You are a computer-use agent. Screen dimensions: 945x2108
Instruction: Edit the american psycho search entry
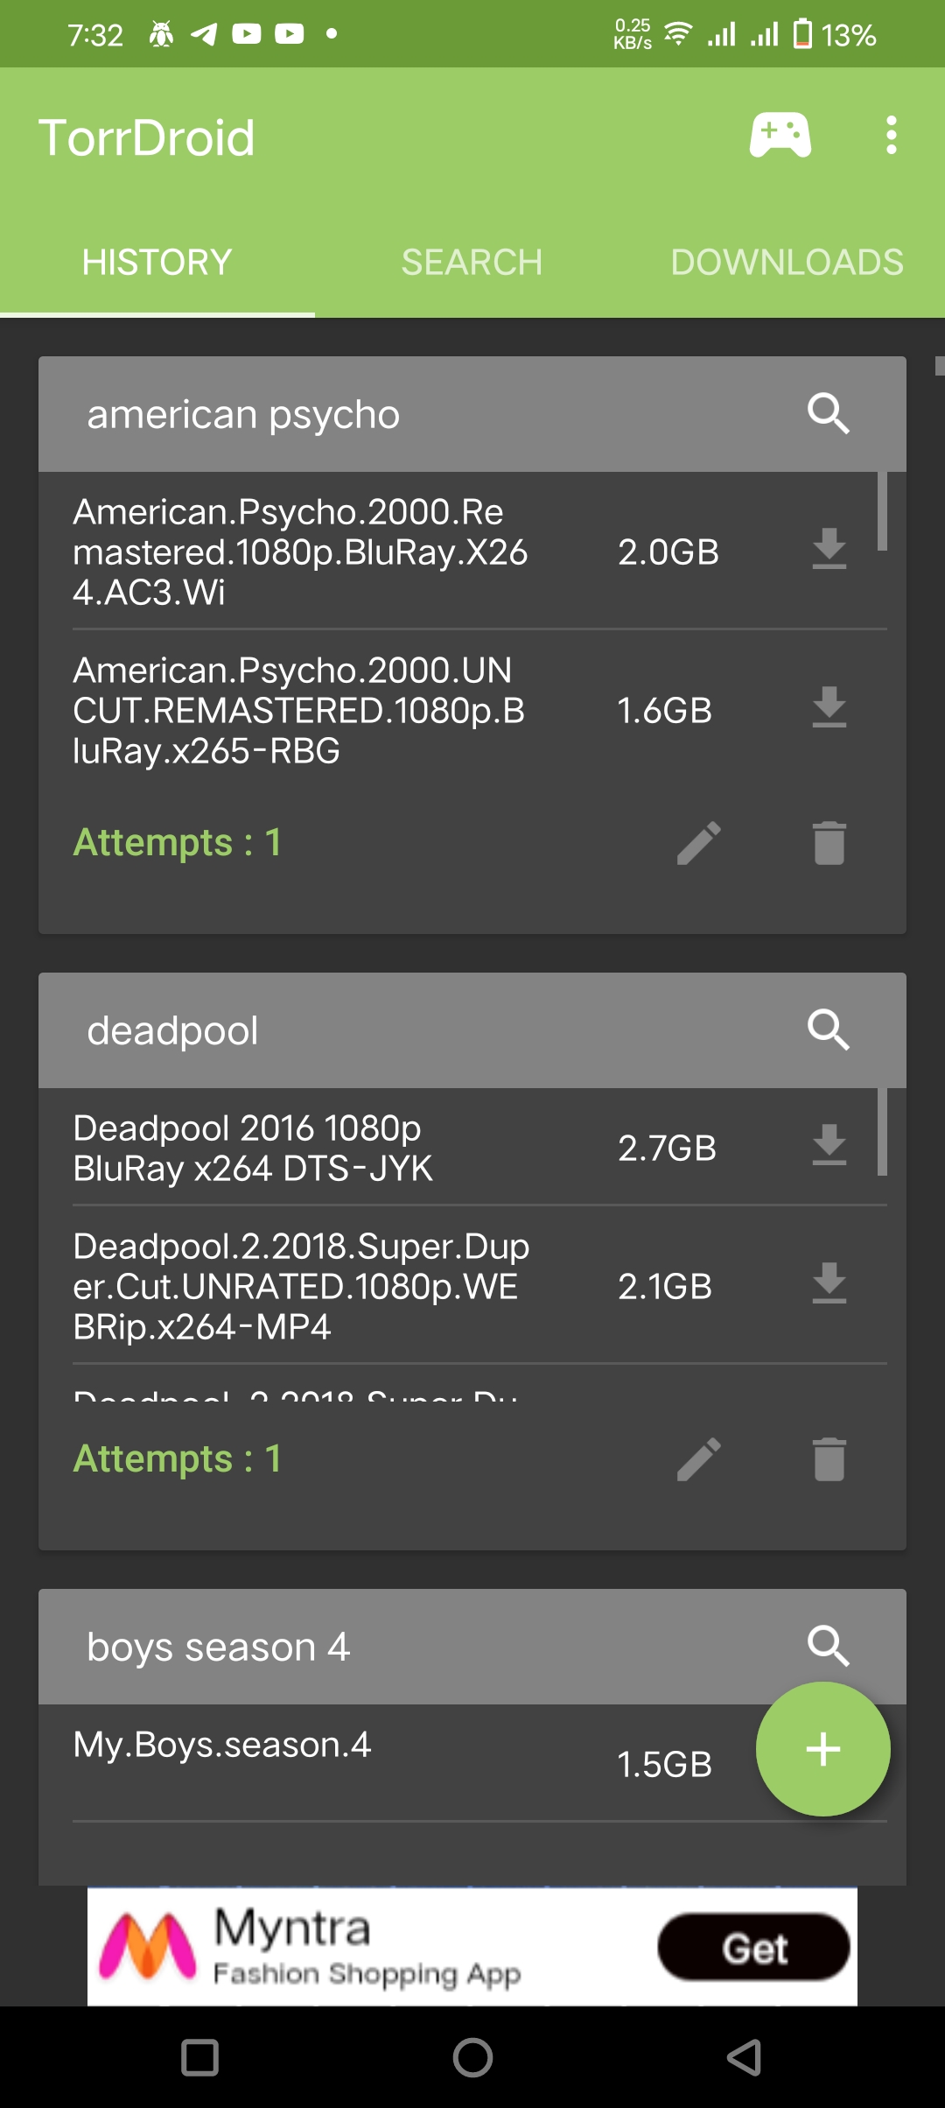click(699, 843)
